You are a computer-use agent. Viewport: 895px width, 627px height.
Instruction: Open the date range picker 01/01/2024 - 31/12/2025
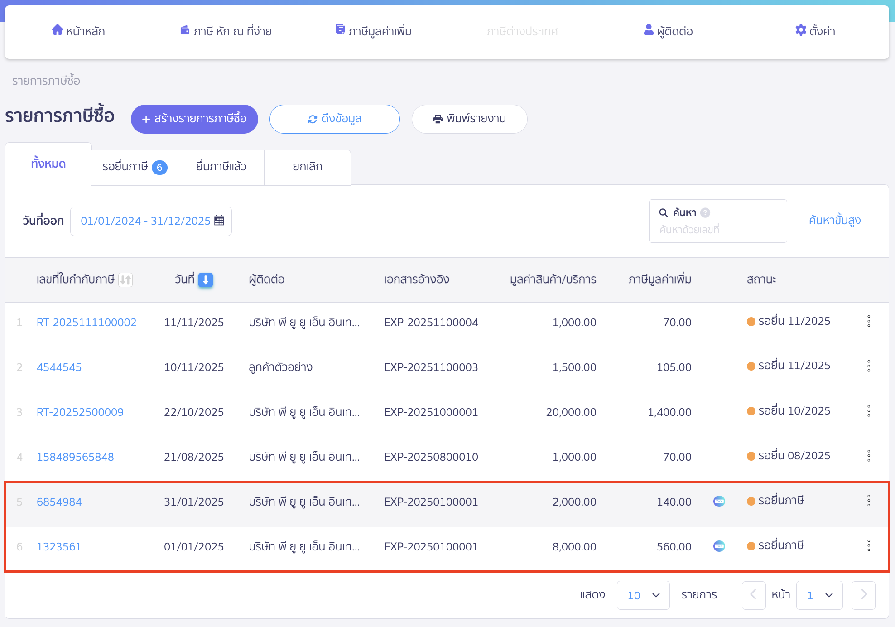[146, 221]
